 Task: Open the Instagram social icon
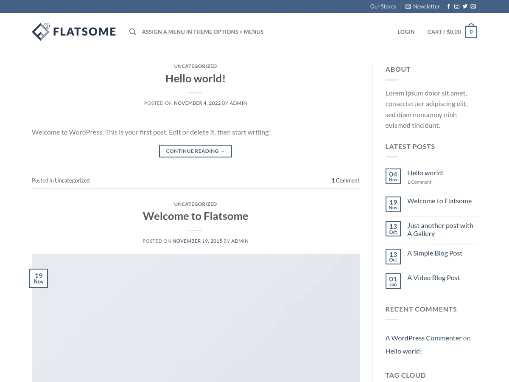[457, 6]
